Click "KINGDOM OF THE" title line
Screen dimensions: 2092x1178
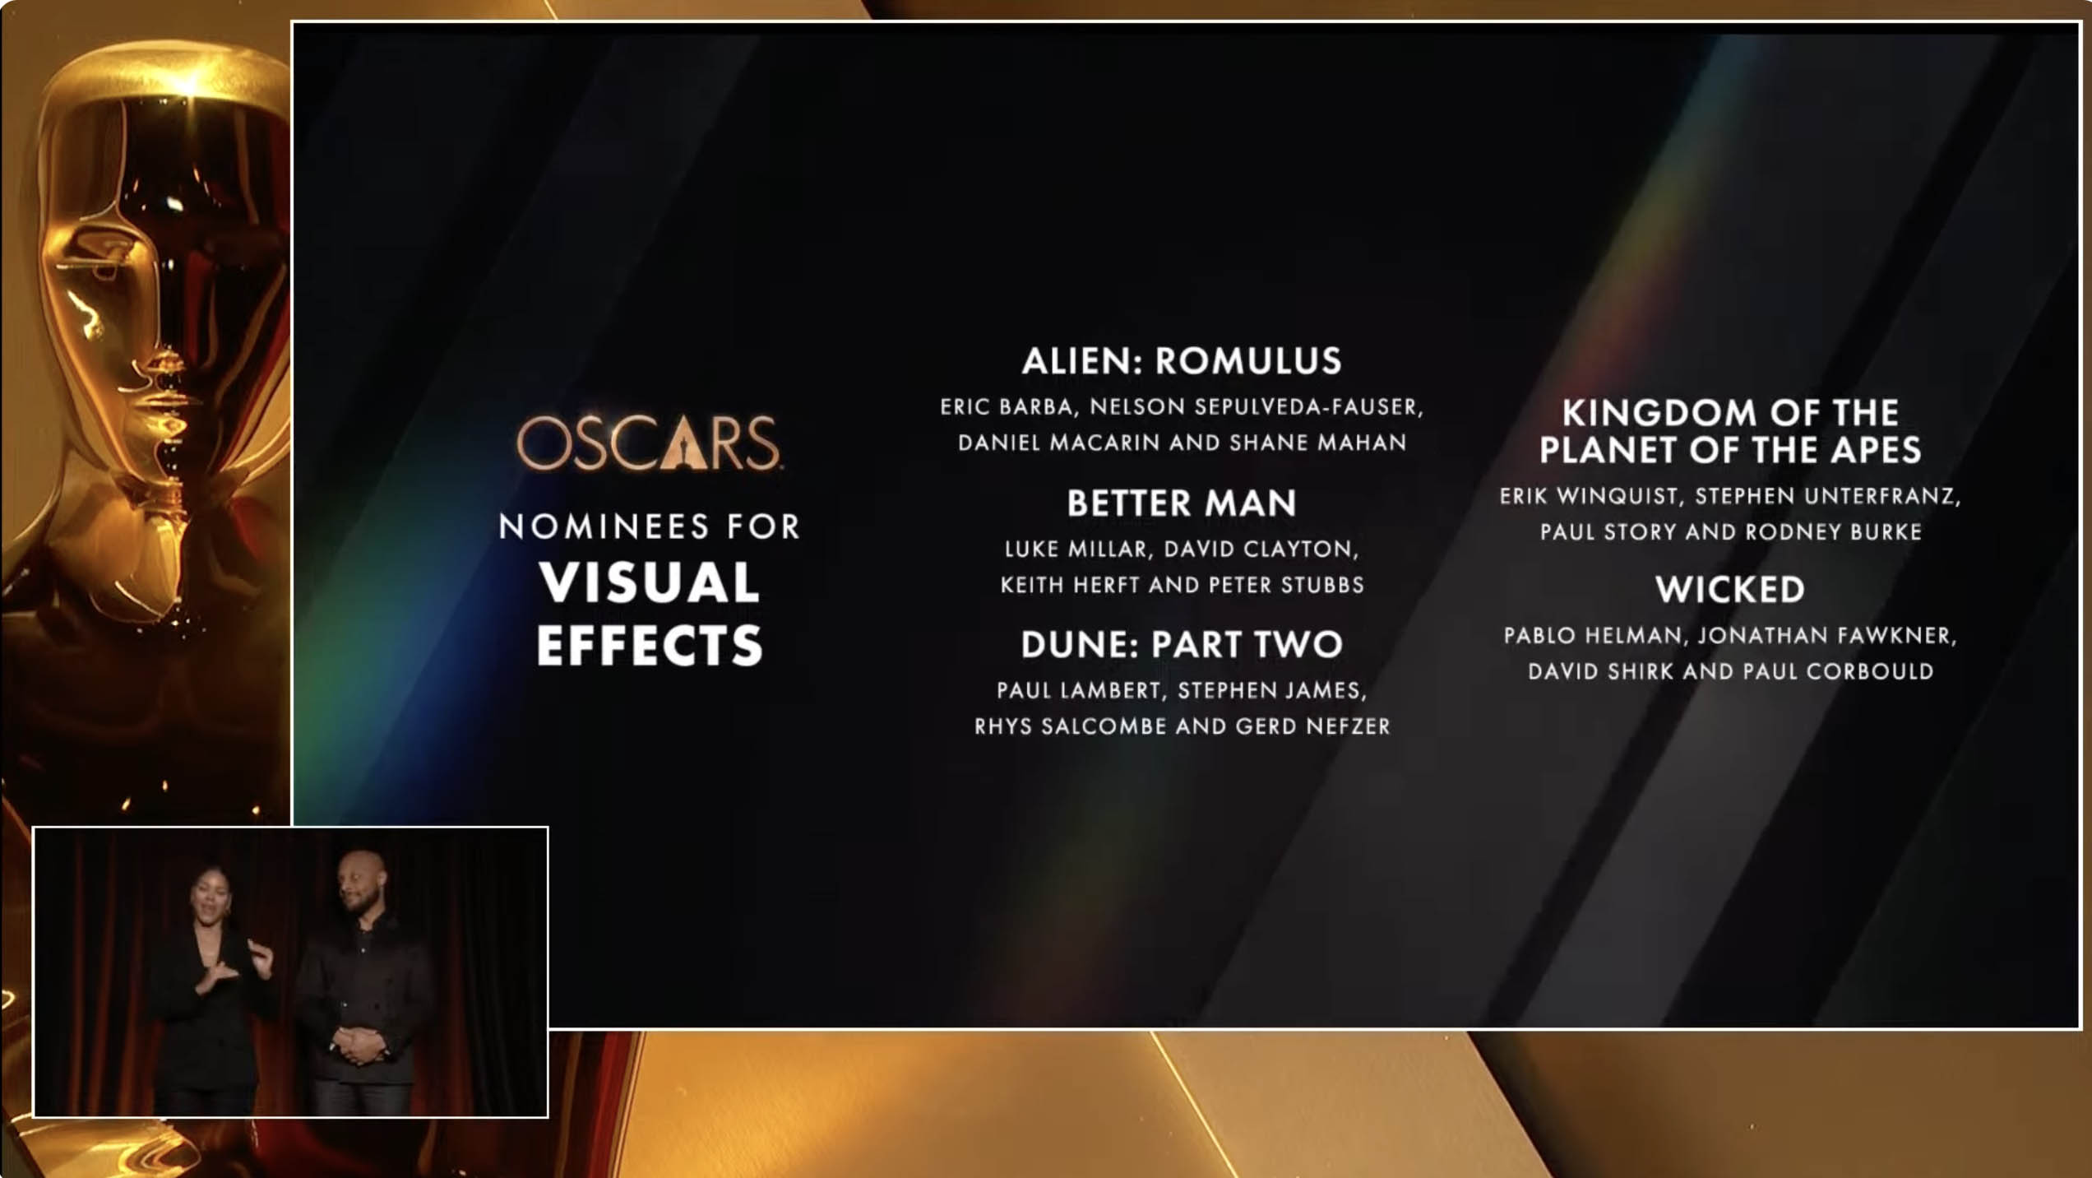pyautogui.click(x=1730, y=412)
